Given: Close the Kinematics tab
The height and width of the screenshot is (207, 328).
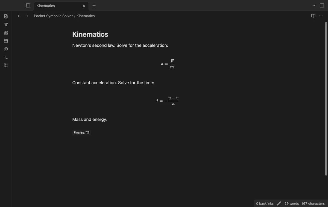Looking at the screenshot, I should (84, 6).
